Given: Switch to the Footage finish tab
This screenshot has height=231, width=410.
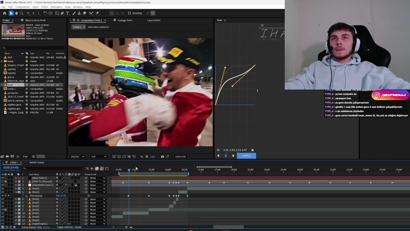Looking at the screenshot, I should 125,20.
